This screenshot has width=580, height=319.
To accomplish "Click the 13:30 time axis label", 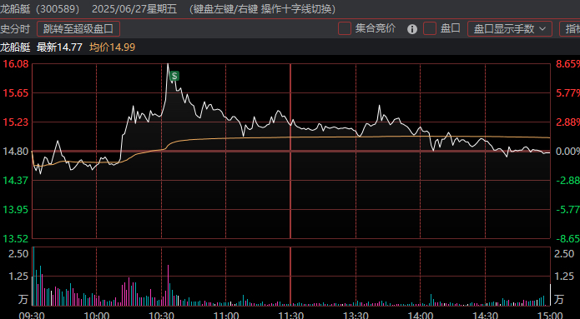I will point(356,315).
